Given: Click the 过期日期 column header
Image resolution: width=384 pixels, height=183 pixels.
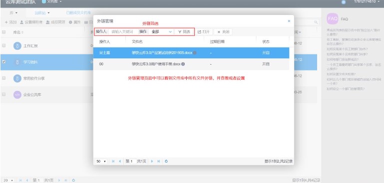Looking at the screenshot, I should [x=217, y=42].
